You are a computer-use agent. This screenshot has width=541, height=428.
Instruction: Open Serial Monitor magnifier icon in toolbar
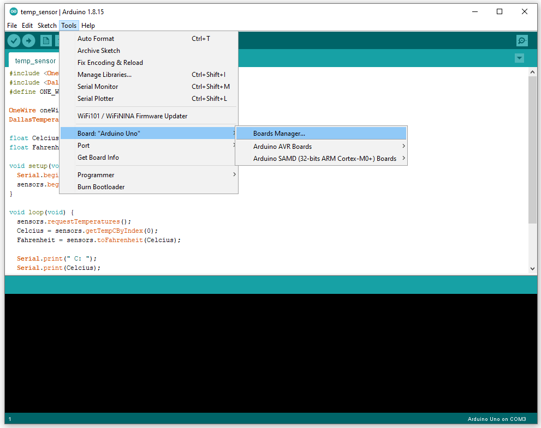[x=522, y=41]
